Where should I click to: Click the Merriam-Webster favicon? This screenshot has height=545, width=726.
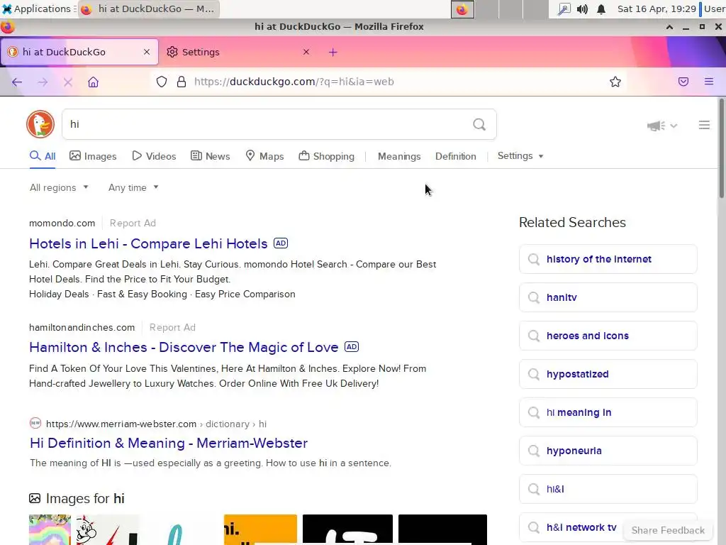point(35,423)
